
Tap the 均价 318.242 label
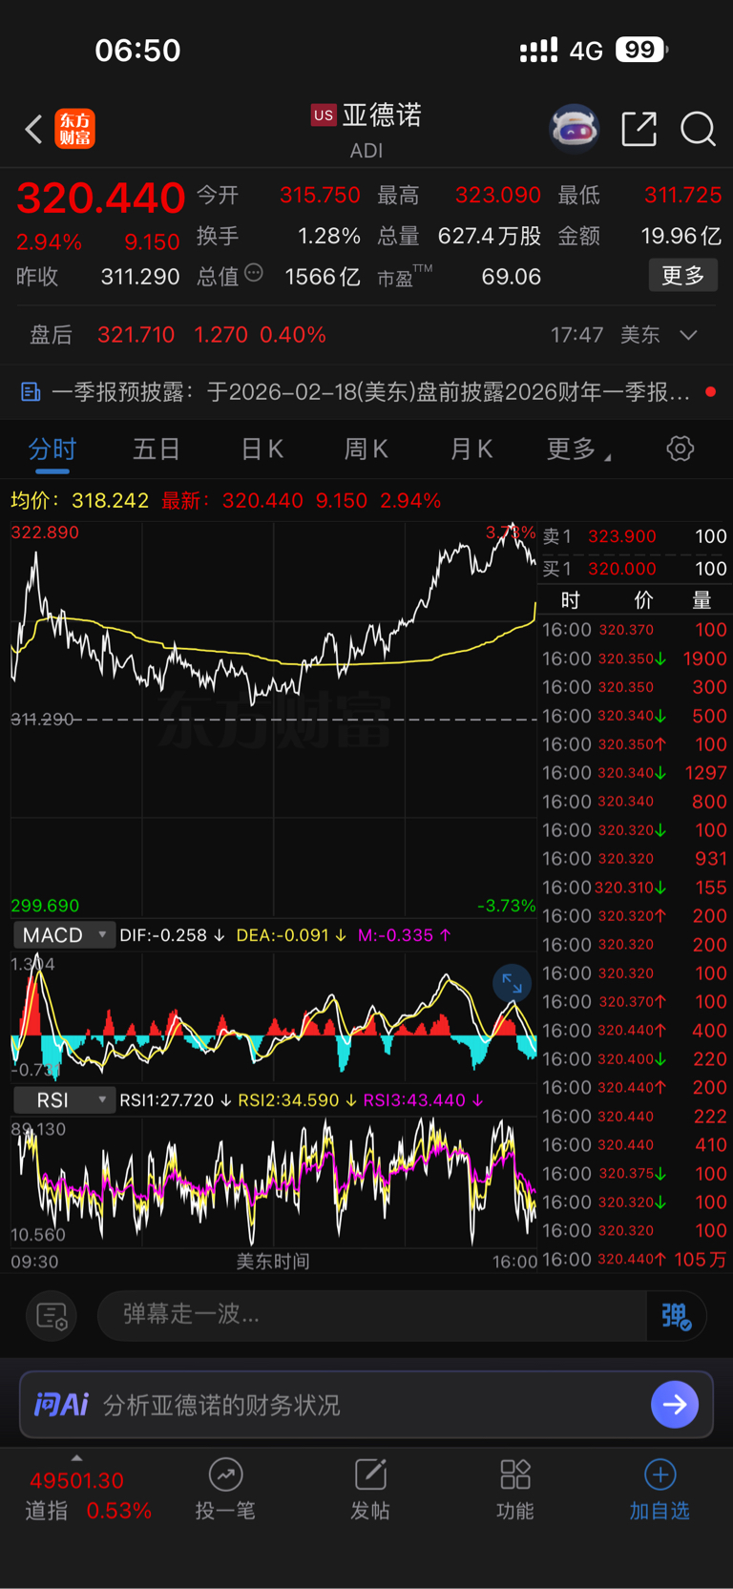(80, 501)
